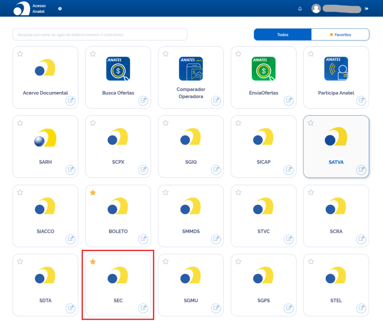Toggle the STEL favorite star
383x321 pixels.
[x=311, y=262]
